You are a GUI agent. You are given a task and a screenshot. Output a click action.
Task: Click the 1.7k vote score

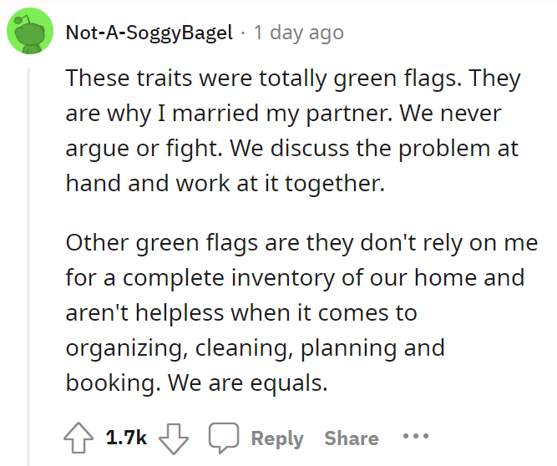(x=126, y=438)
